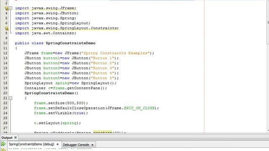Click "setLayout(spring)" on line 26
Viewport: 269px width, 151px height.
pyautogui.click(x=59, y=123)
